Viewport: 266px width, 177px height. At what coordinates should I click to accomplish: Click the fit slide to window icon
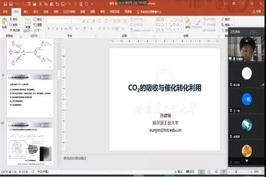[263, 172]
